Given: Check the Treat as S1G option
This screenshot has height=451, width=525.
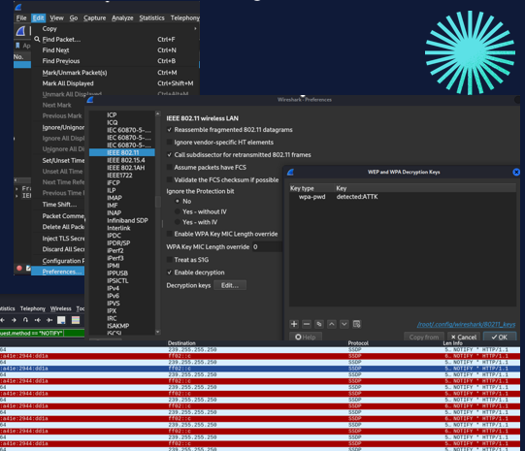Looking at the screenshot, I should [x=170, y=260].
